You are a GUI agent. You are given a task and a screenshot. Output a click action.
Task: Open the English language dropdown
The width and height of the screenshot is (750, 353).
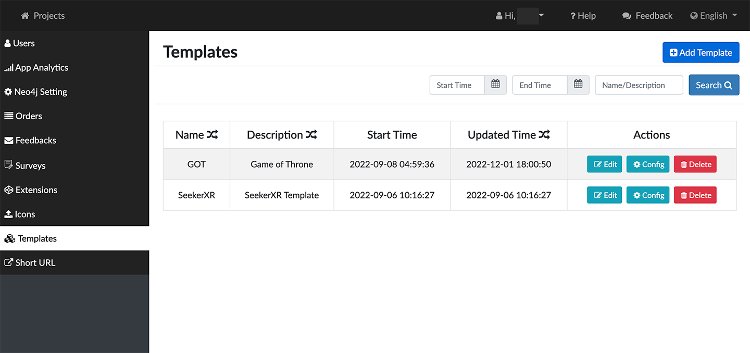click(714, 15)
